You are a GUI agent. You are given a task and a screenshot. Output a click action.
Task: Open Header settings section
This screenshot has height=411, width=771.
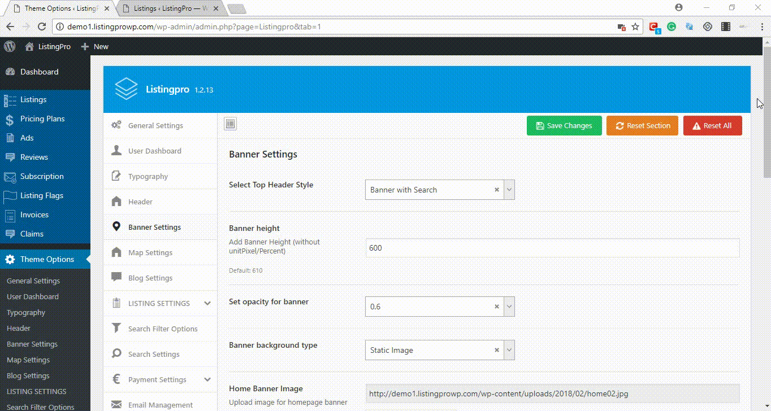(x=161, y=202)
